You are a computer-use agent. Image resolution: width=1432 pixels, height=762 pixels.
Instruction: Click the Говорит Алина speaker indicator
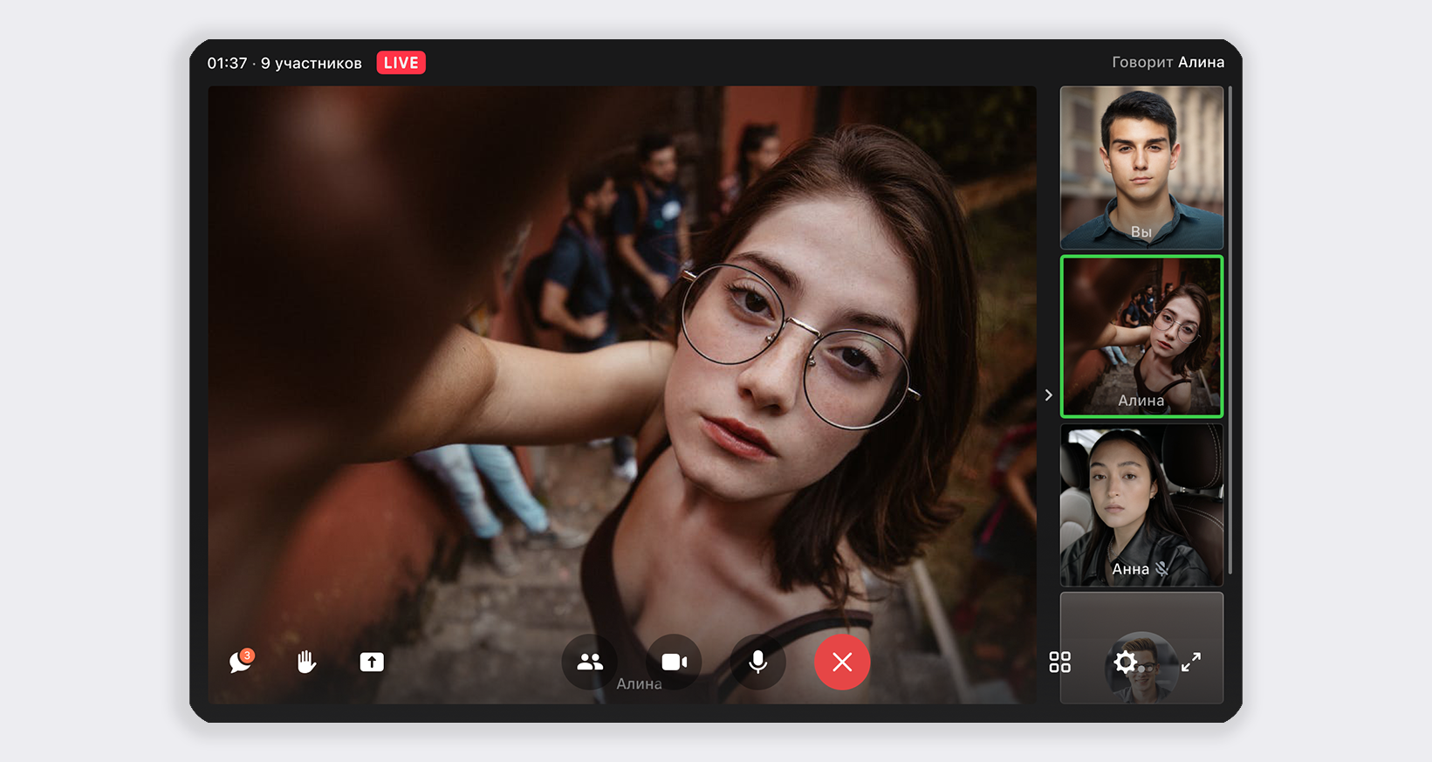tap(1168, 62)
